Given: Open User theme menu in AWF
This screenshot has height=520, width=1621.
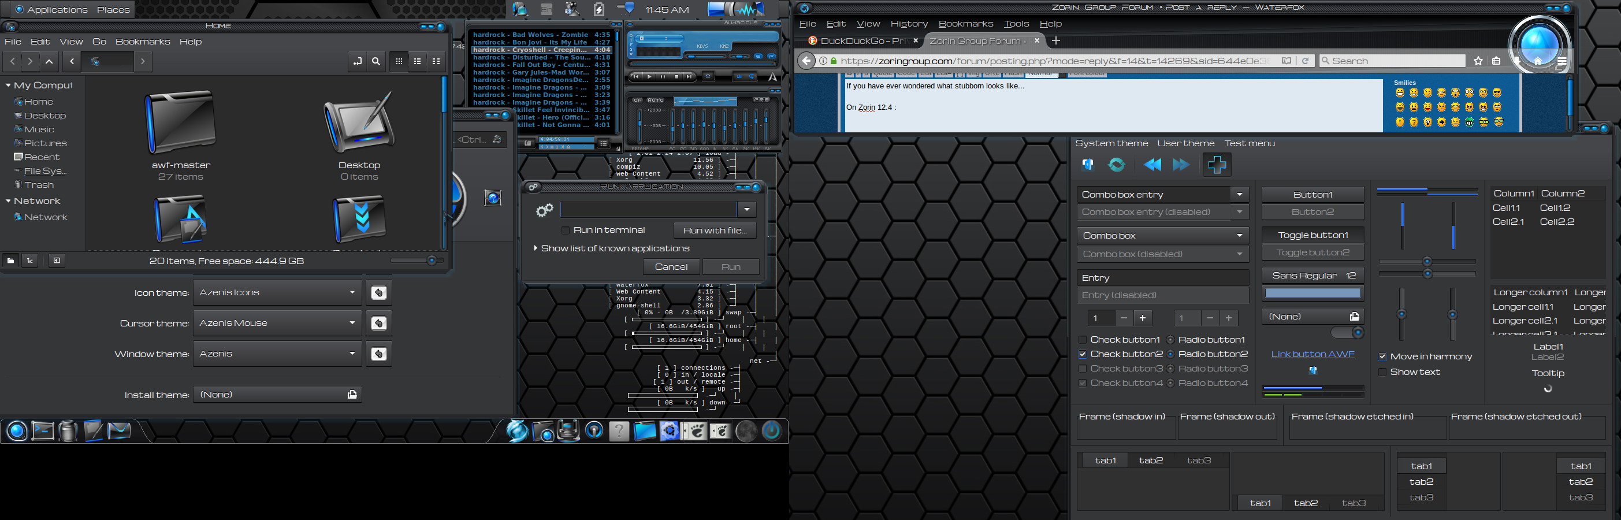Looking at the screenshot, I should coord(1186,143).
